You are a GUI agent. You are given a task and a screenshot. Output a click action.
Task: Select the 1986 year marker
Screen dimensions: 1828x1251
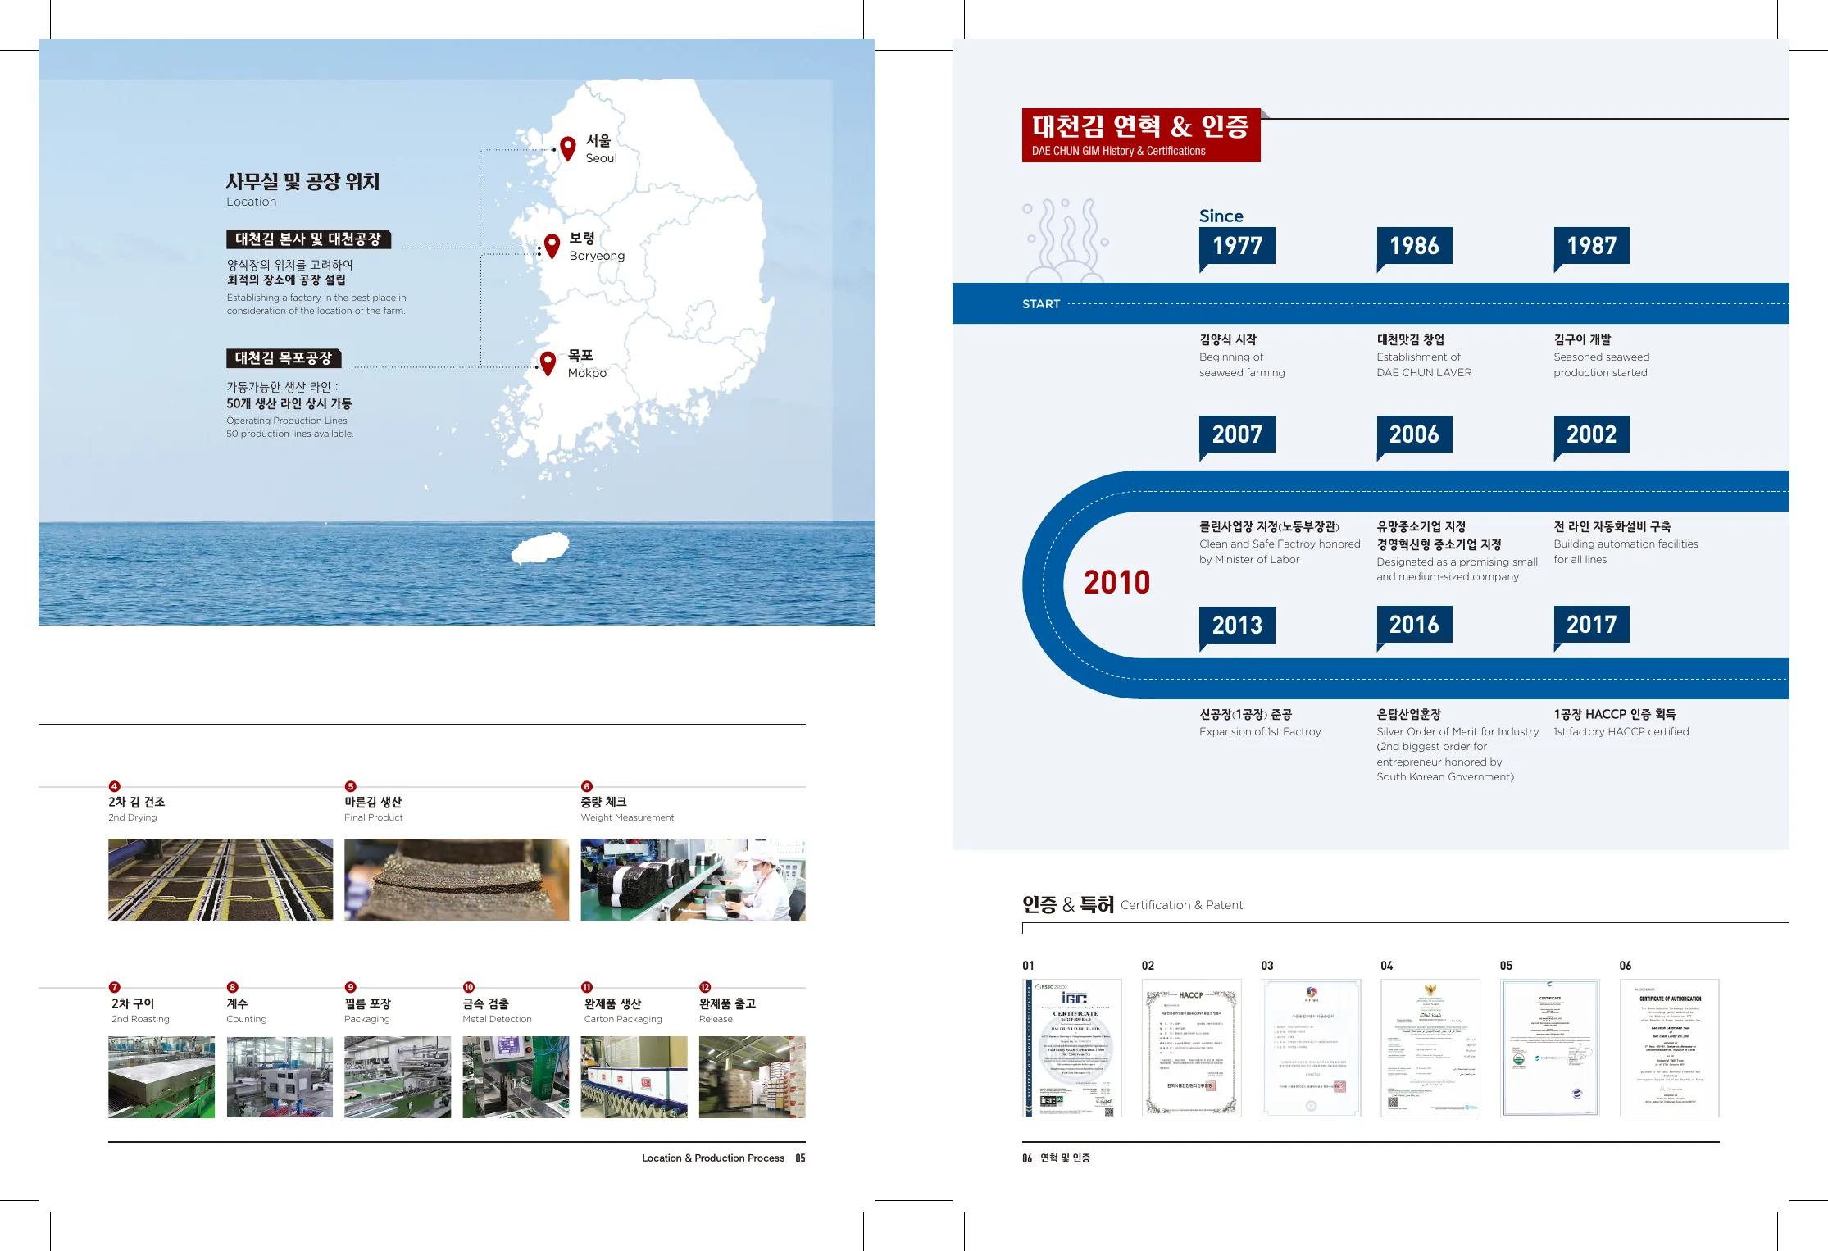tap(1414, 246)
